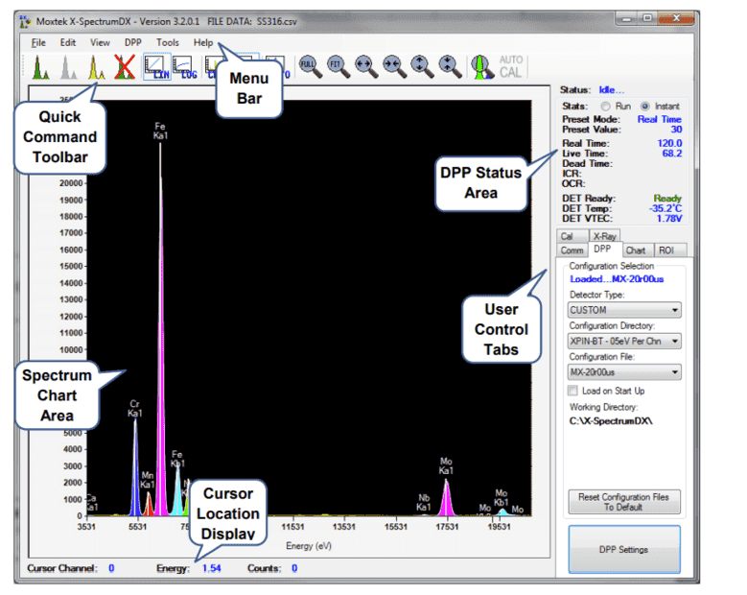Open the Edit menu
Image resolution: width=747 pixels, height=595 pixels.
click(x=68, y=42)
